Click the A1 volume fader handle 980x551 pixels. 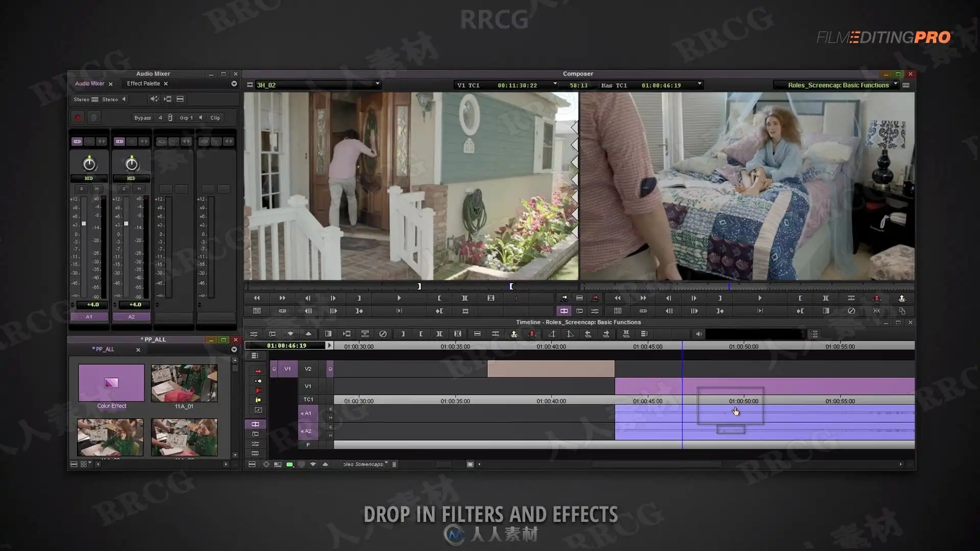[x=84, y=223]
